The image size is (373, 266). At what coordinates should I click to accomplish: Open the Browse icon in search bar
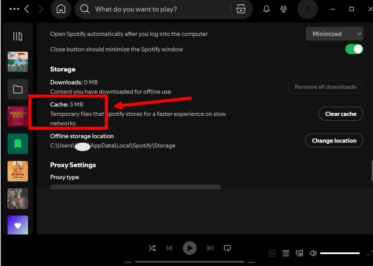tap(241, 9)
